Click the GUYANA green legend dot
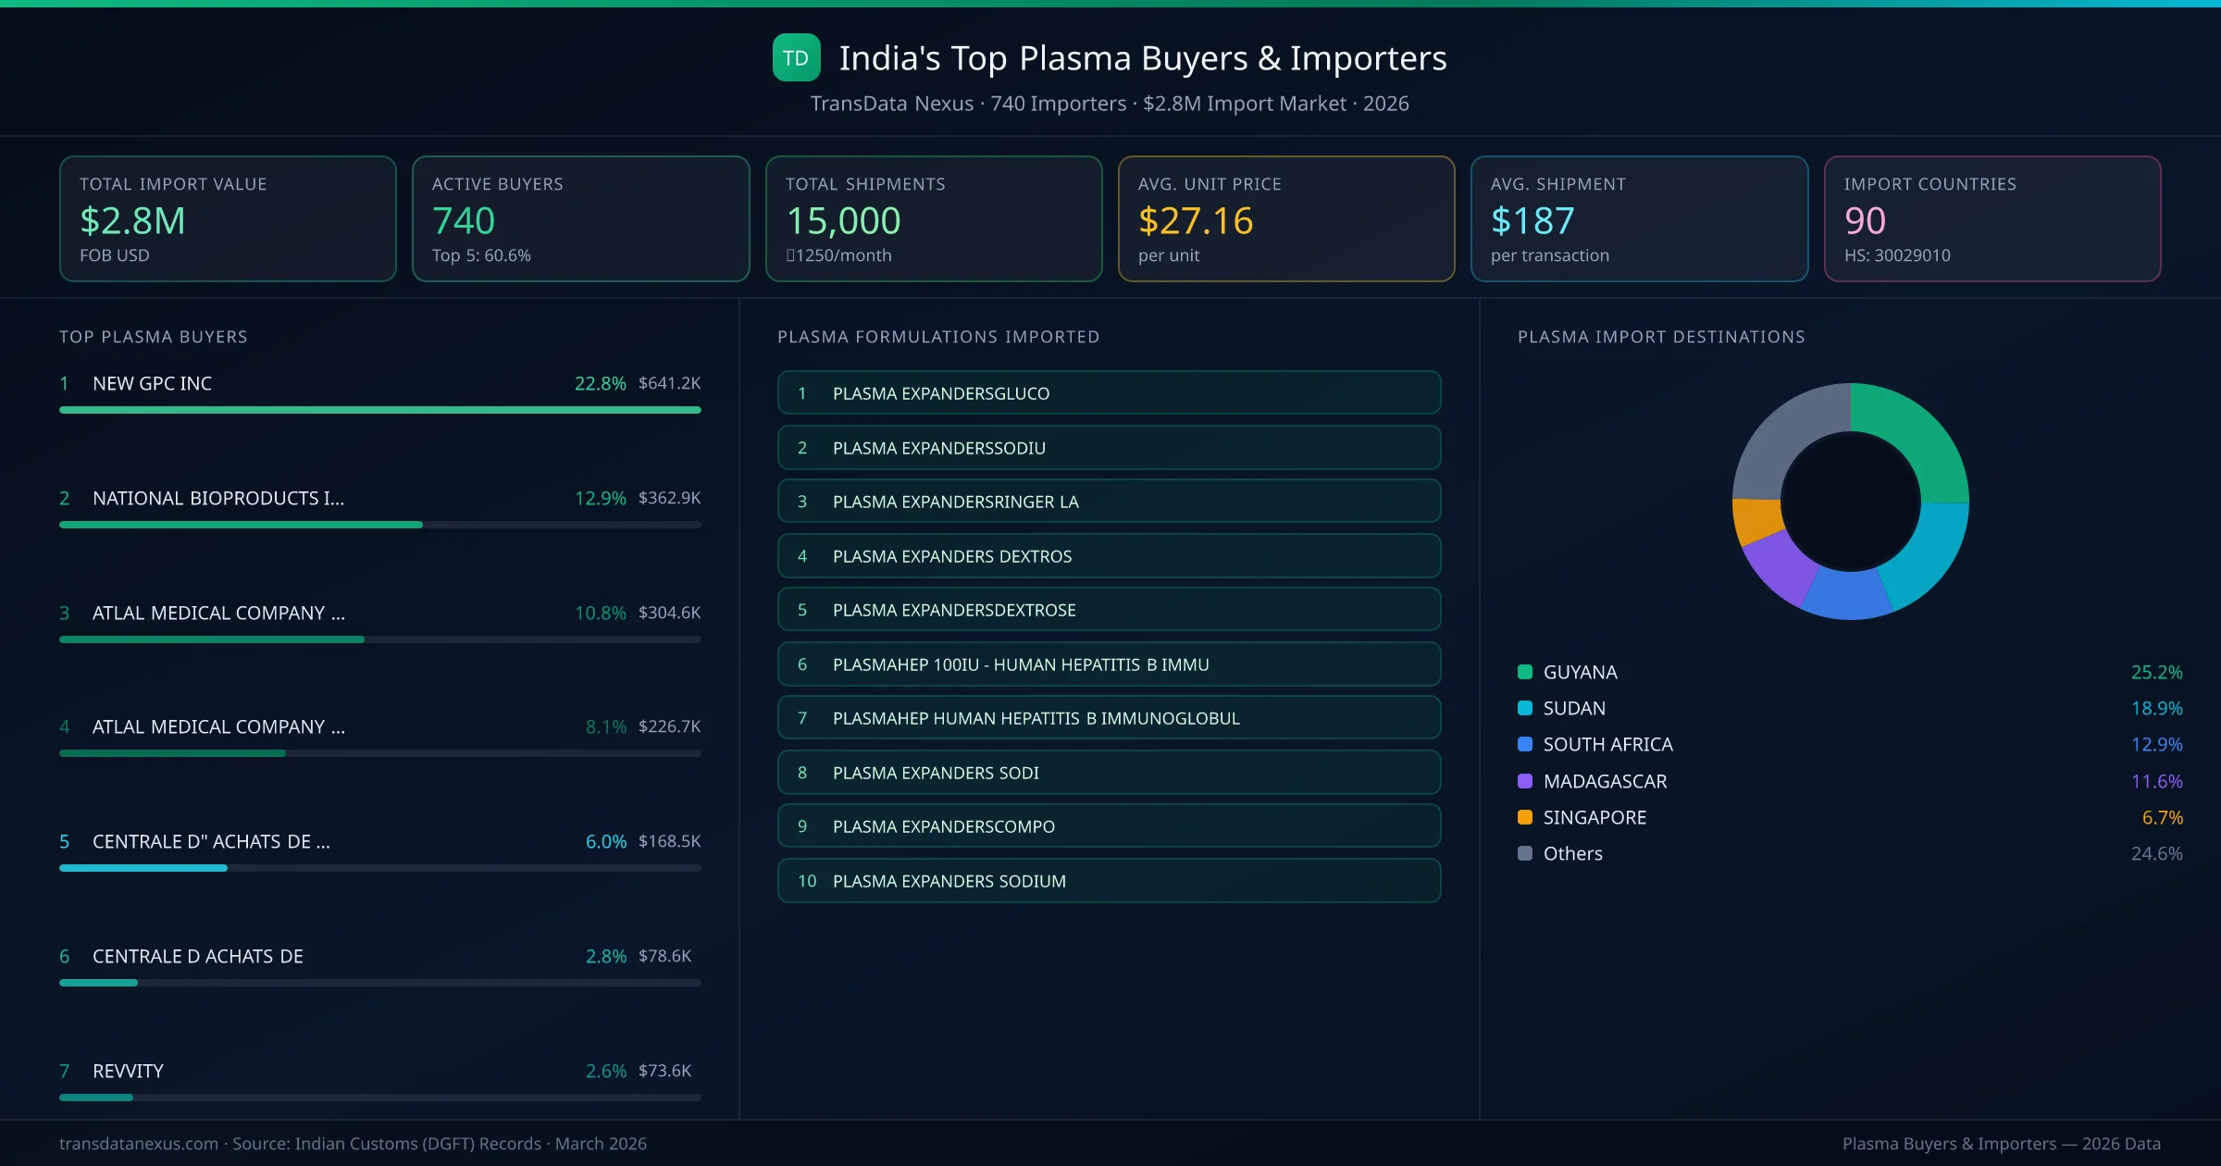The image size is (2221, 1166). click(1525, 672)
